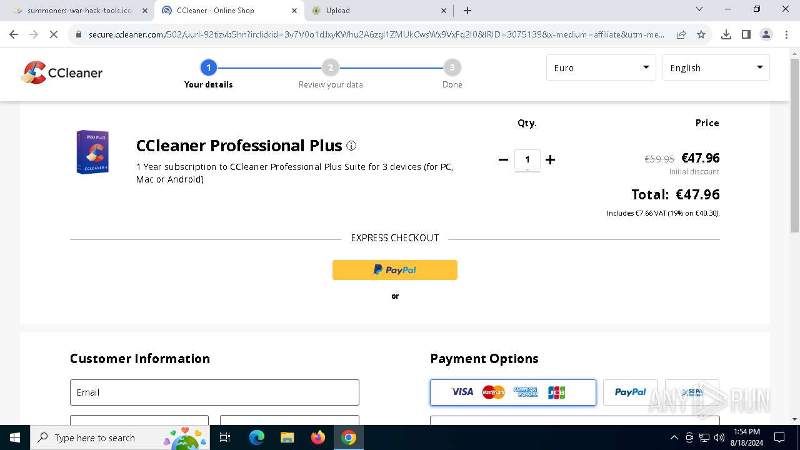Viewport: 800px width, 450px height.
Task: Decrease quantity with the minus icon
Action: click(503, 159)
